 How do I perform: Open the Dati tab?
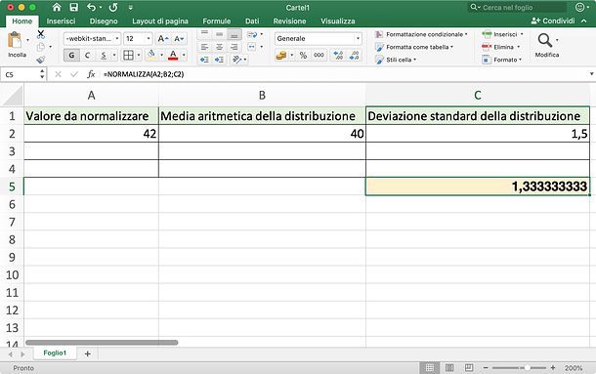point(252,21)
